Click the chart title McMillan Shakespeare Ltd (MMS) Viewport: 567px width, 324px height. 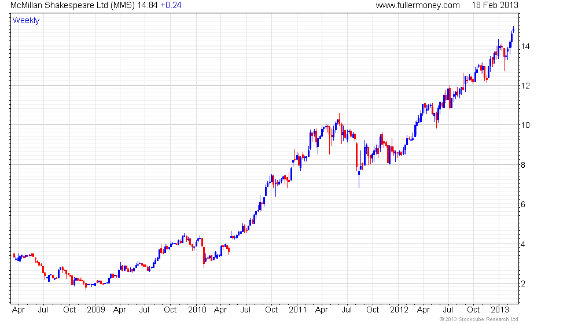click(73, 5)
